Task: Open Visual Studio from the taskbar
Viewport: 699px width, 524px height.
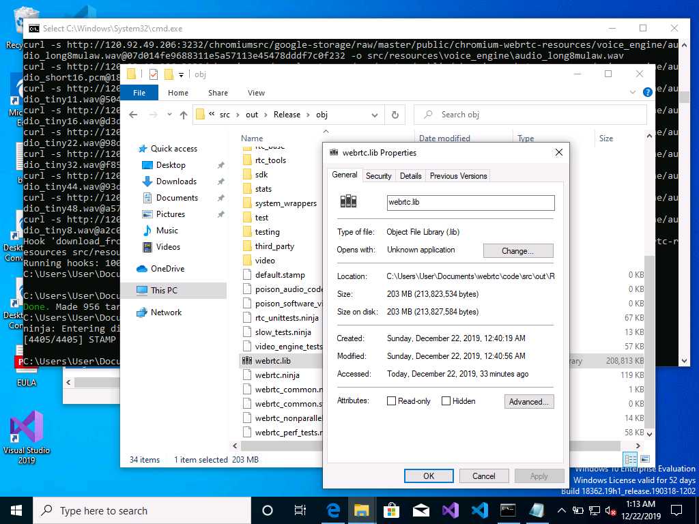Action: (x=451, y=510)
